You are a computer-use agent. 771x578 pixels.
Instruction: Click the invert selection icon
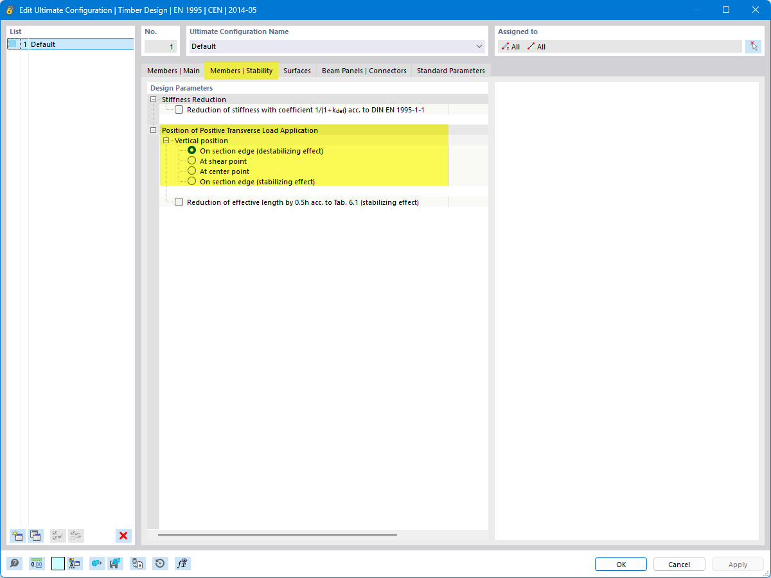click(76, 536)
